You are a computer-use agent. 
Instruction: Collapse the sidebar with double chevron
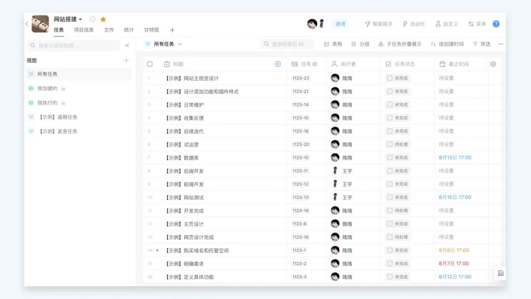(127, 45)
